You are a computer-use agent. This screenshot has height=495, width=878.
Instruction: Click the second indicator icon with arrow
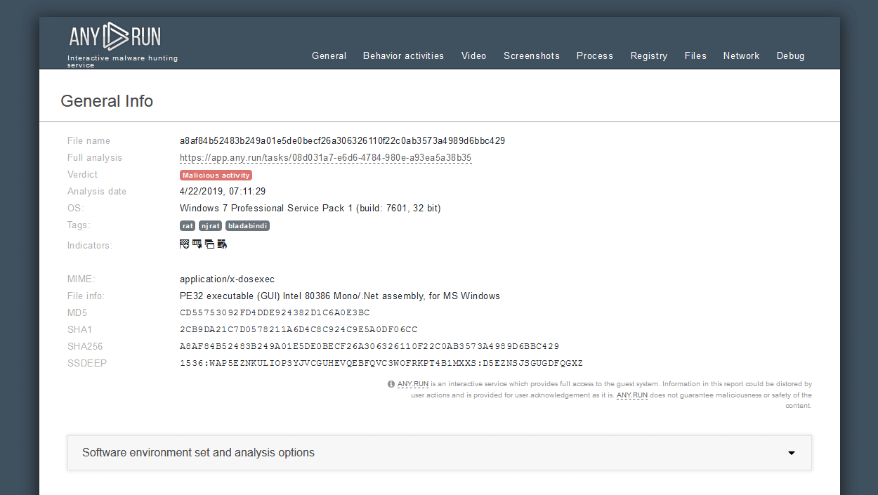tap(197, 244)
